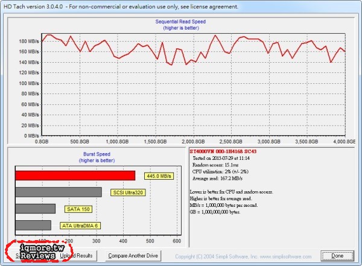
Task: Click the 3,500.8GB axis label
Action: click(306, 142)
